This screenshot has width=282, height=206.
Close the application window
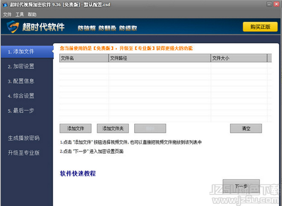276,4
